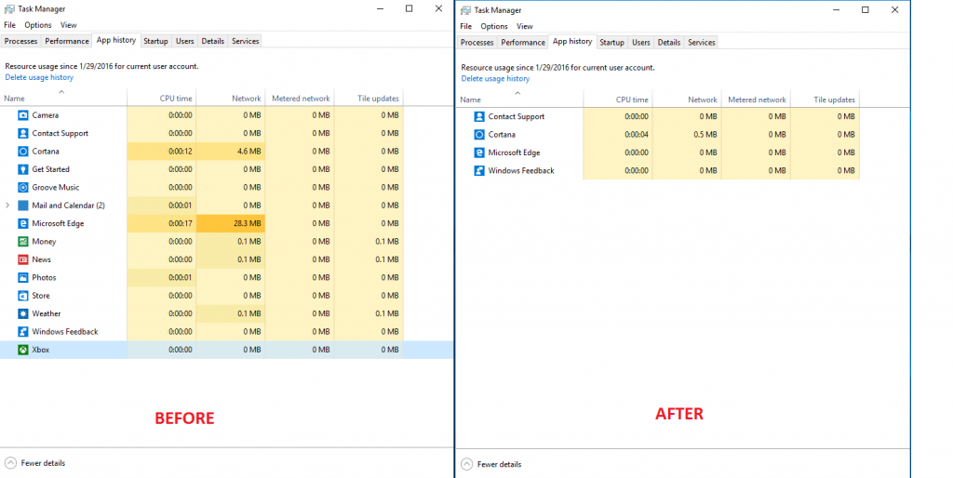Sort by Tile updates in right window
The image size is (953, 478).
pos(825,99)
